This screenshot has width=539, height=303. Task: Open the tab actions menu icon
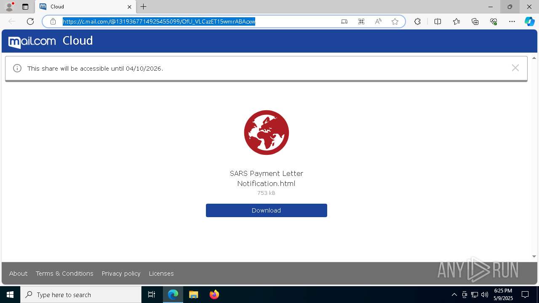(25, 7)
